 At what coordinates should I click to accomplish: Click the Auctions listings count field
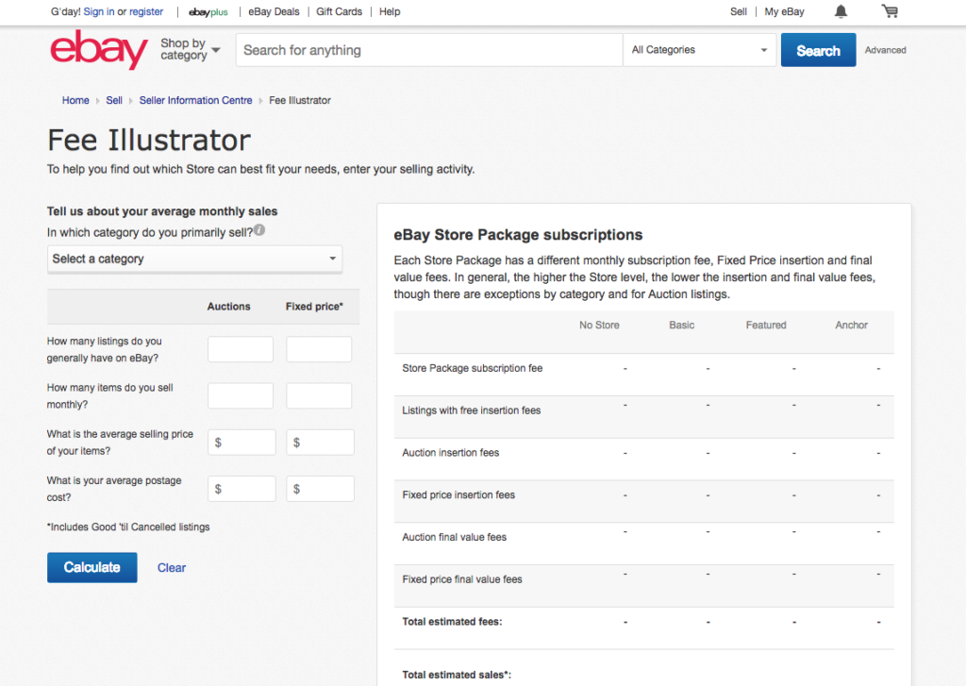[241, 349]
